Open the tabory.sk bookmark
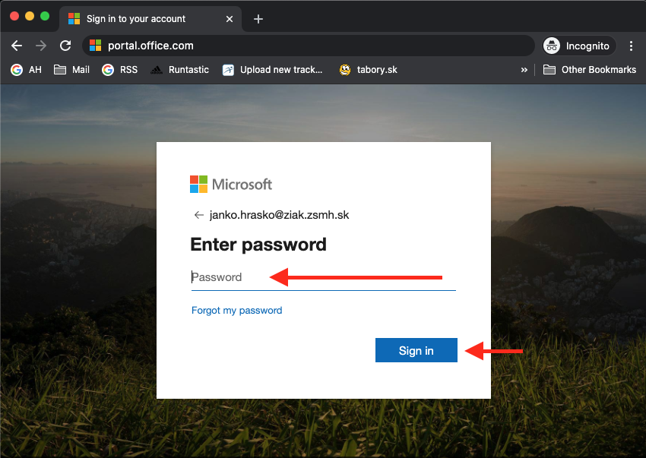This screenshot has height=458, width=646. click(x=369, y=70)
